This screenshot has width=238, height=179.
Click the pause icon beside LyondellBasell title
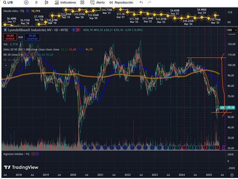click(x=5, y=30)
